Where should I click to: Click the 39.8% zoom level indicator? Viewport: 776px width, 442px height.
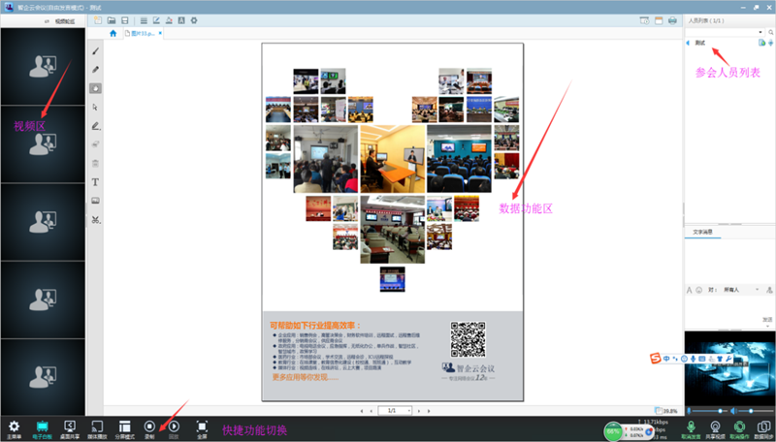tap(665, 411)
